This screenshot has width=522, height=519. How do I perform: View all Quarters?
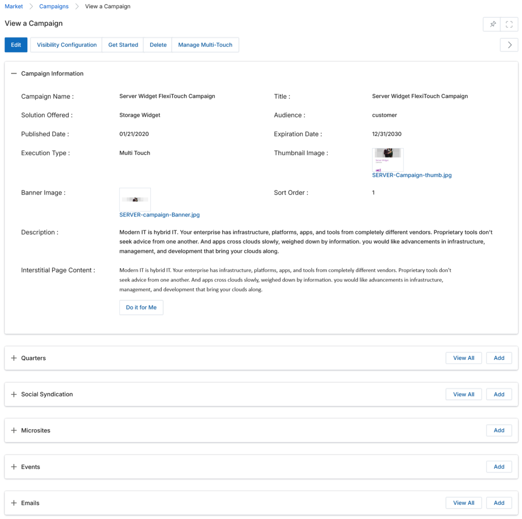pos(464,358)
